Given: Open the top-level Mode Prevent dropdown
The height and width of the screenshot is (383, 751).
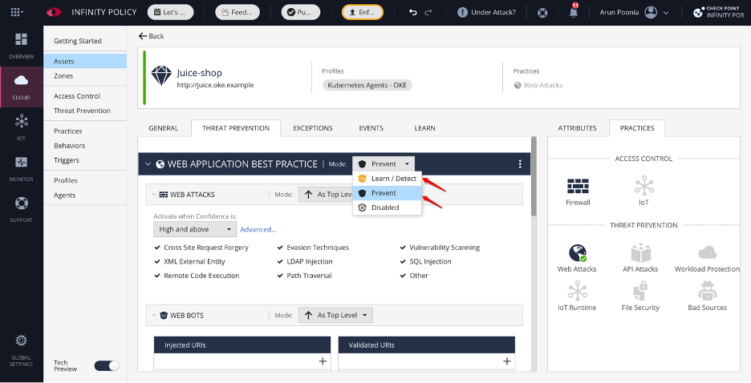Looking at the screenshot, I should click(384, 164).
